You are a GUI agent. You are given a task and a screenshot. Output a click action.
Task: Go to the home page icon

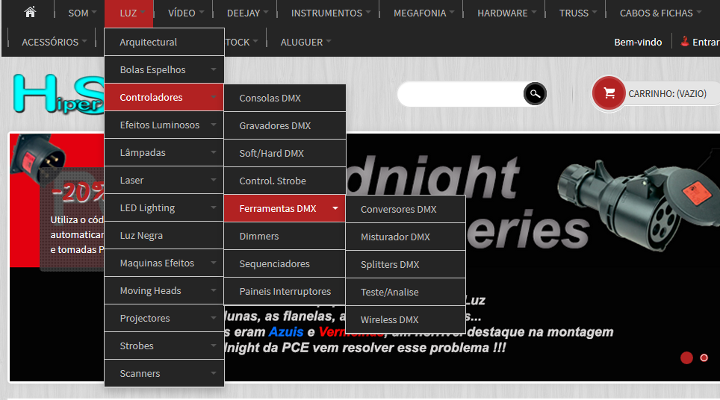click(31, 13)
